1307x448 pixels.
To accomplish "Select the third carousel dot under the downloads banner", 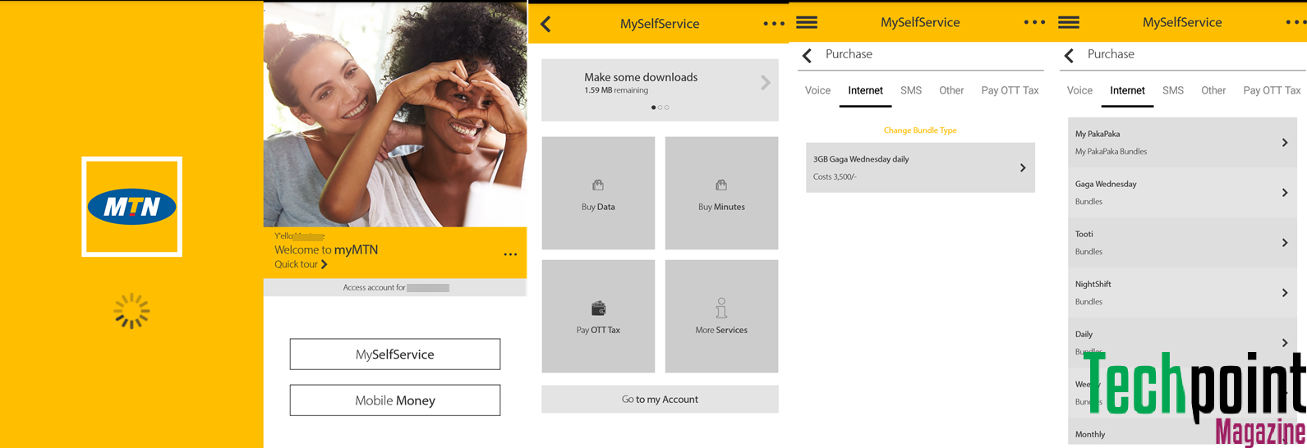I will pyautogui.click(x=667, y=107).
